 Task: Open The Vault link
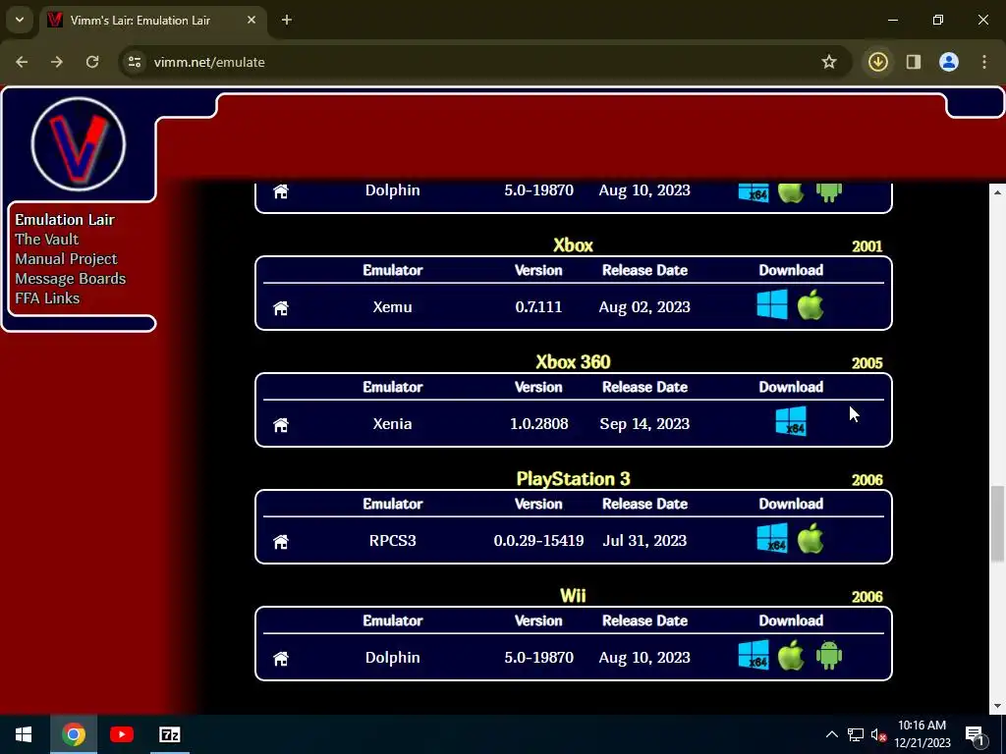click(47, 240)
